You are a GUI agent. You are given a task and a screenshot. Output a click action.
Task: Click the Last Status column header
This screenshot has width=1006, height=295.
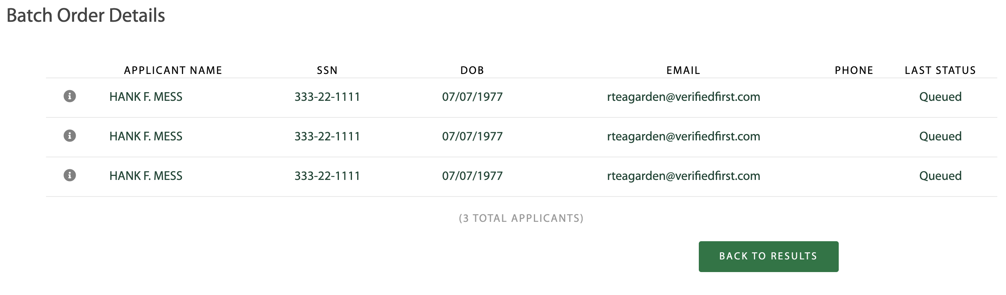pyautogui.click(x=940, y=70)
